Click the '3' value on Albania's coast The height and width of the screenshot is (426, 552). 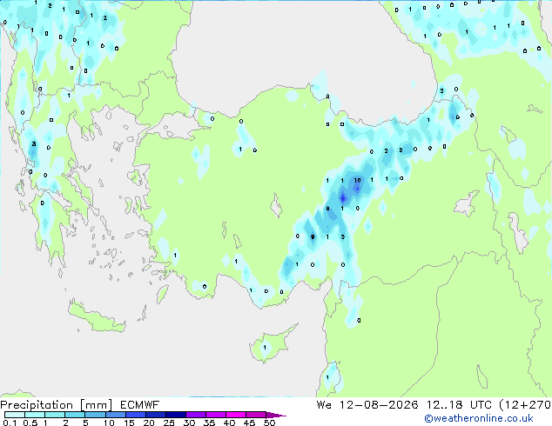point(34,143)
